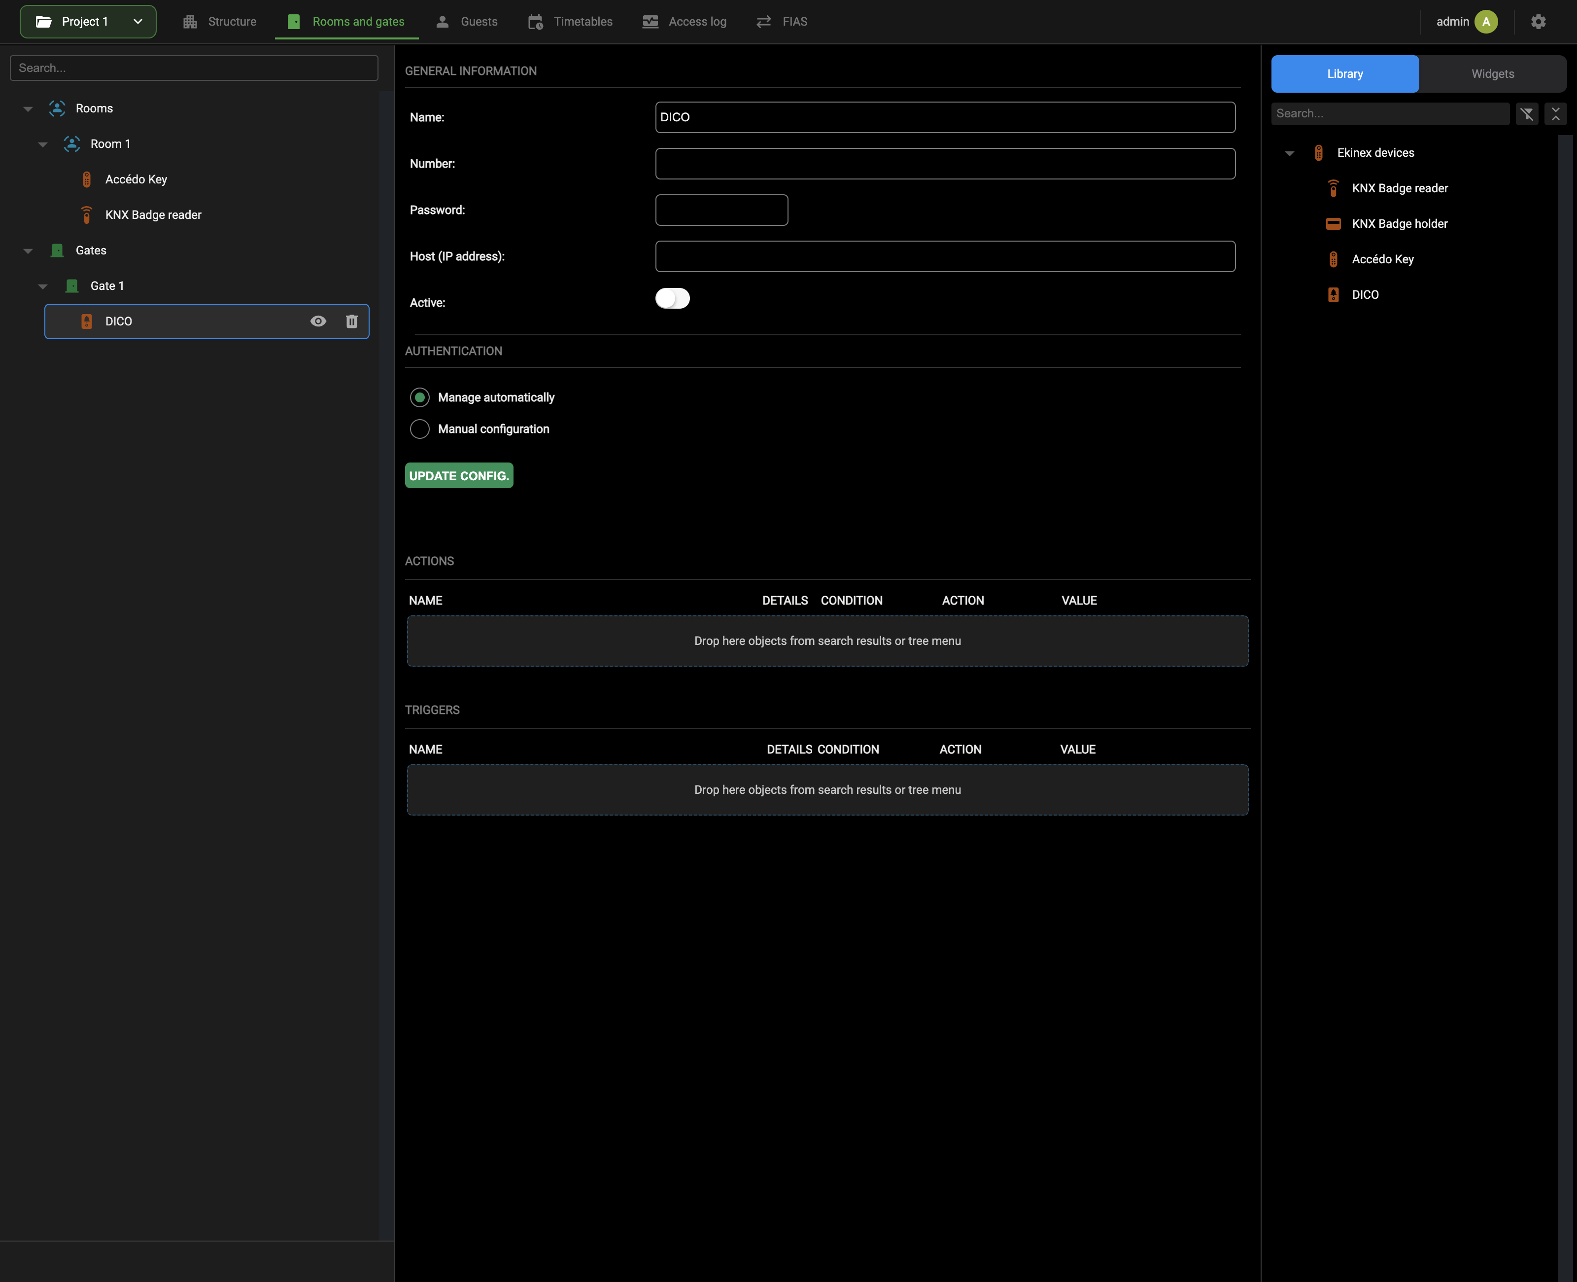Click the Password input field
Viewport: 1577px width, 1282px height.
[721, 210]
